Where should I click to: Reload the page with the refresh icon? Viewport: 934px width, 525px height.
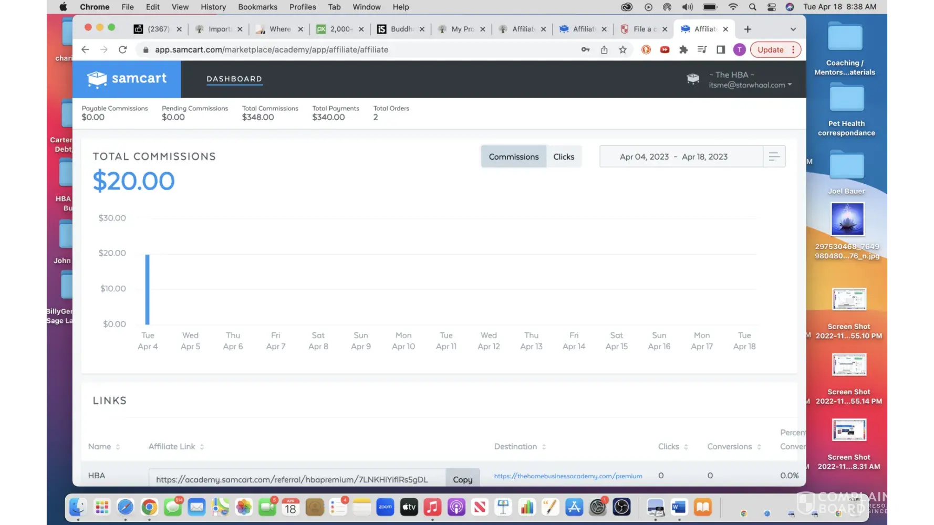tap(122, 50)
